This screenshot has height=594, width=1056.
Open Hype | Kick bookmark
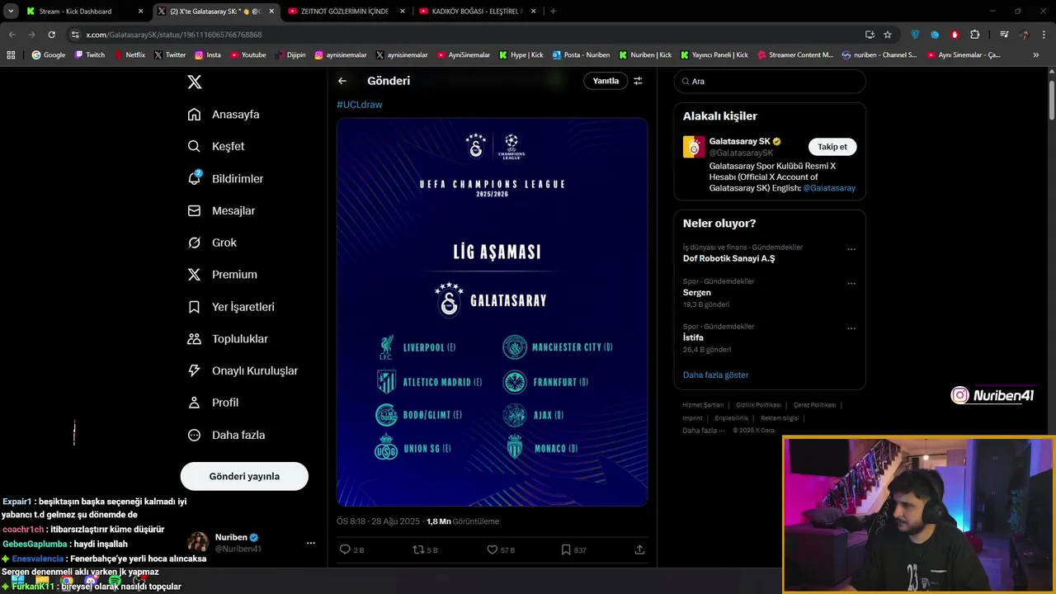tap(521, 55)
